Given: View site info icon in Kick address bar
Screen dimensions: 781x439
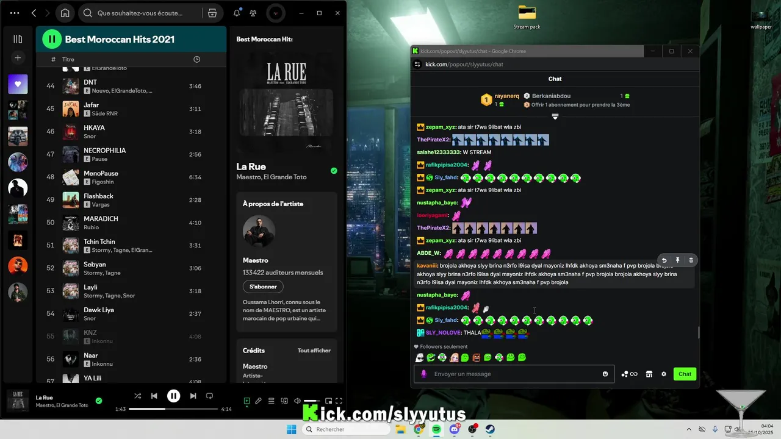Looking at the screenshot, I should pos(417,64).
